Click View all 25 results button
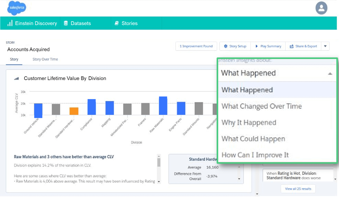Viewport: 339px width, 197px height. [x=298, y=189]
